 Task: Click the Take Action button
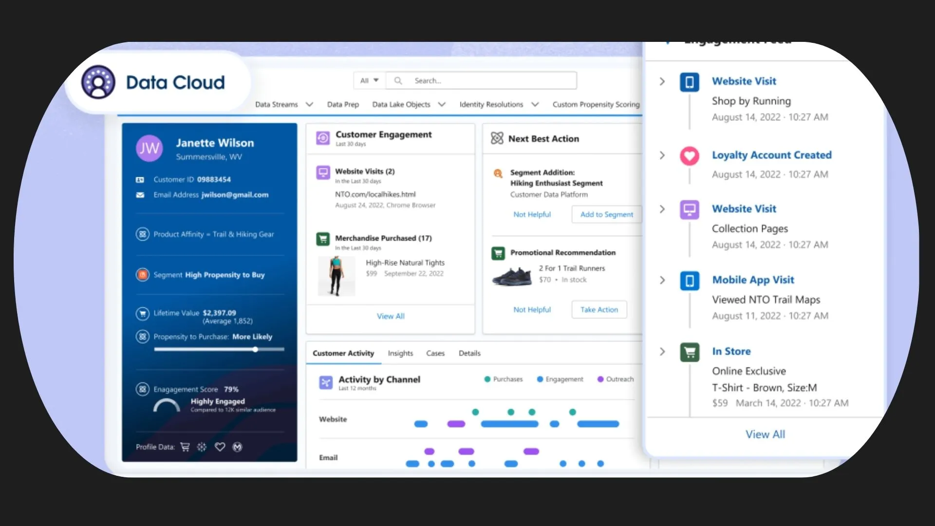click(598, 309)
